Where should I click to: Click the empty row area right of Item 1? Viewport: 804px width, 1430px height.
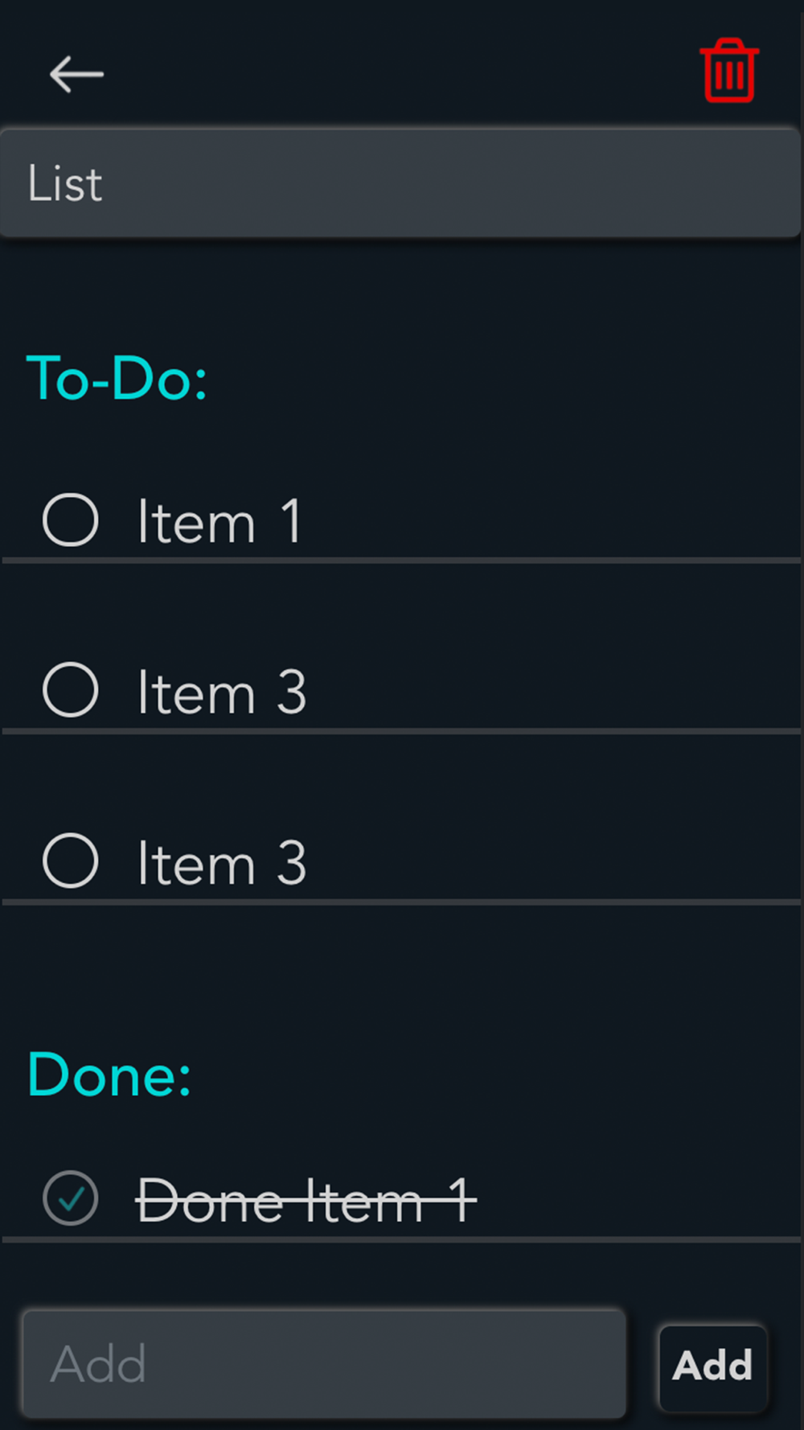point(551,521)
